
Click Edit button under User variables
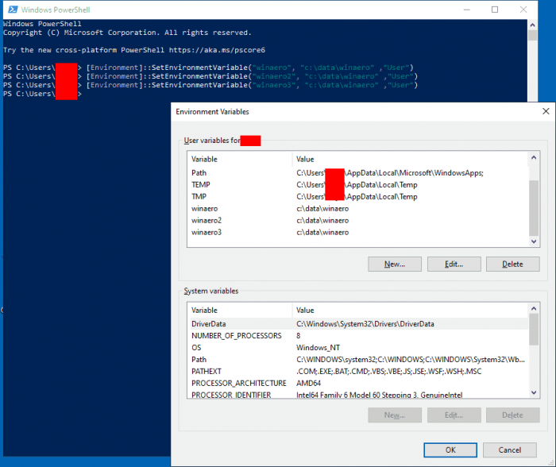454,264
